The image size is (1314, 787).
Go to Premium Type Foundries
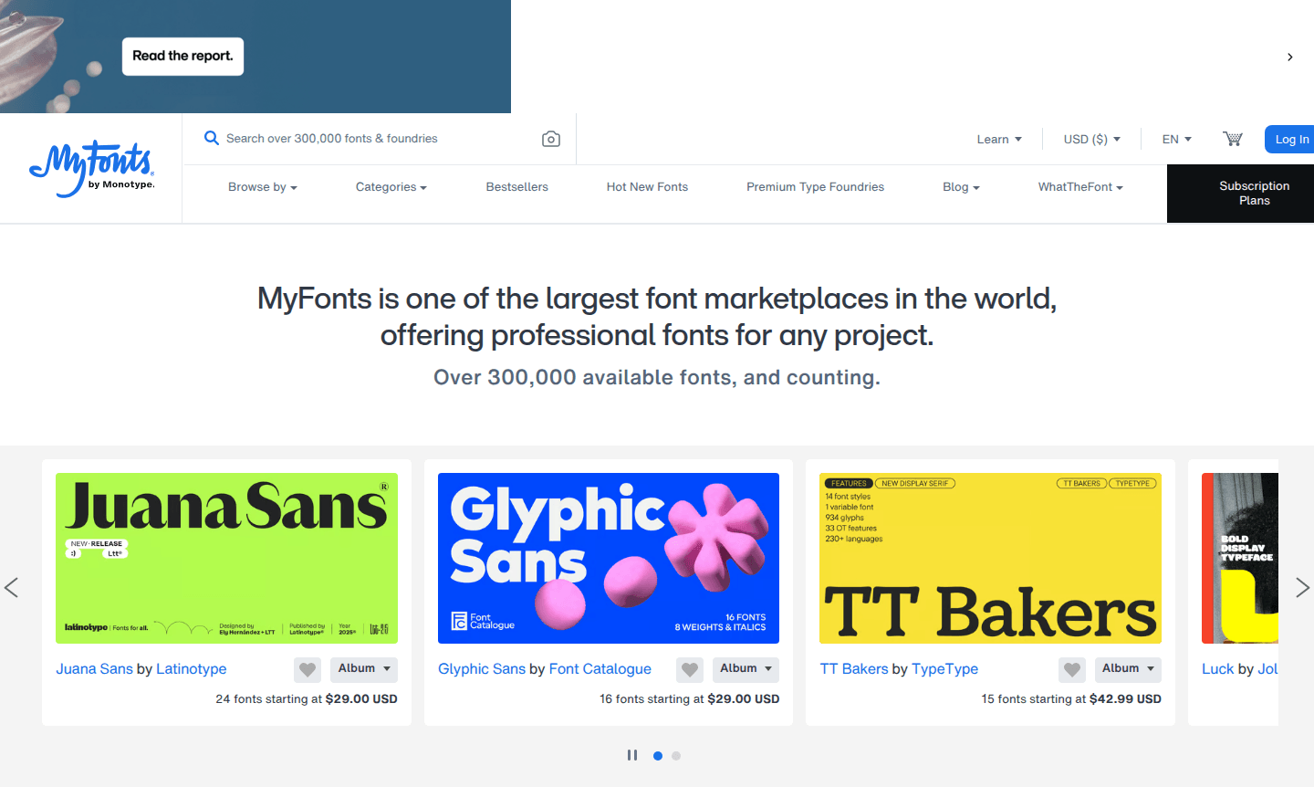coord(815,186)
